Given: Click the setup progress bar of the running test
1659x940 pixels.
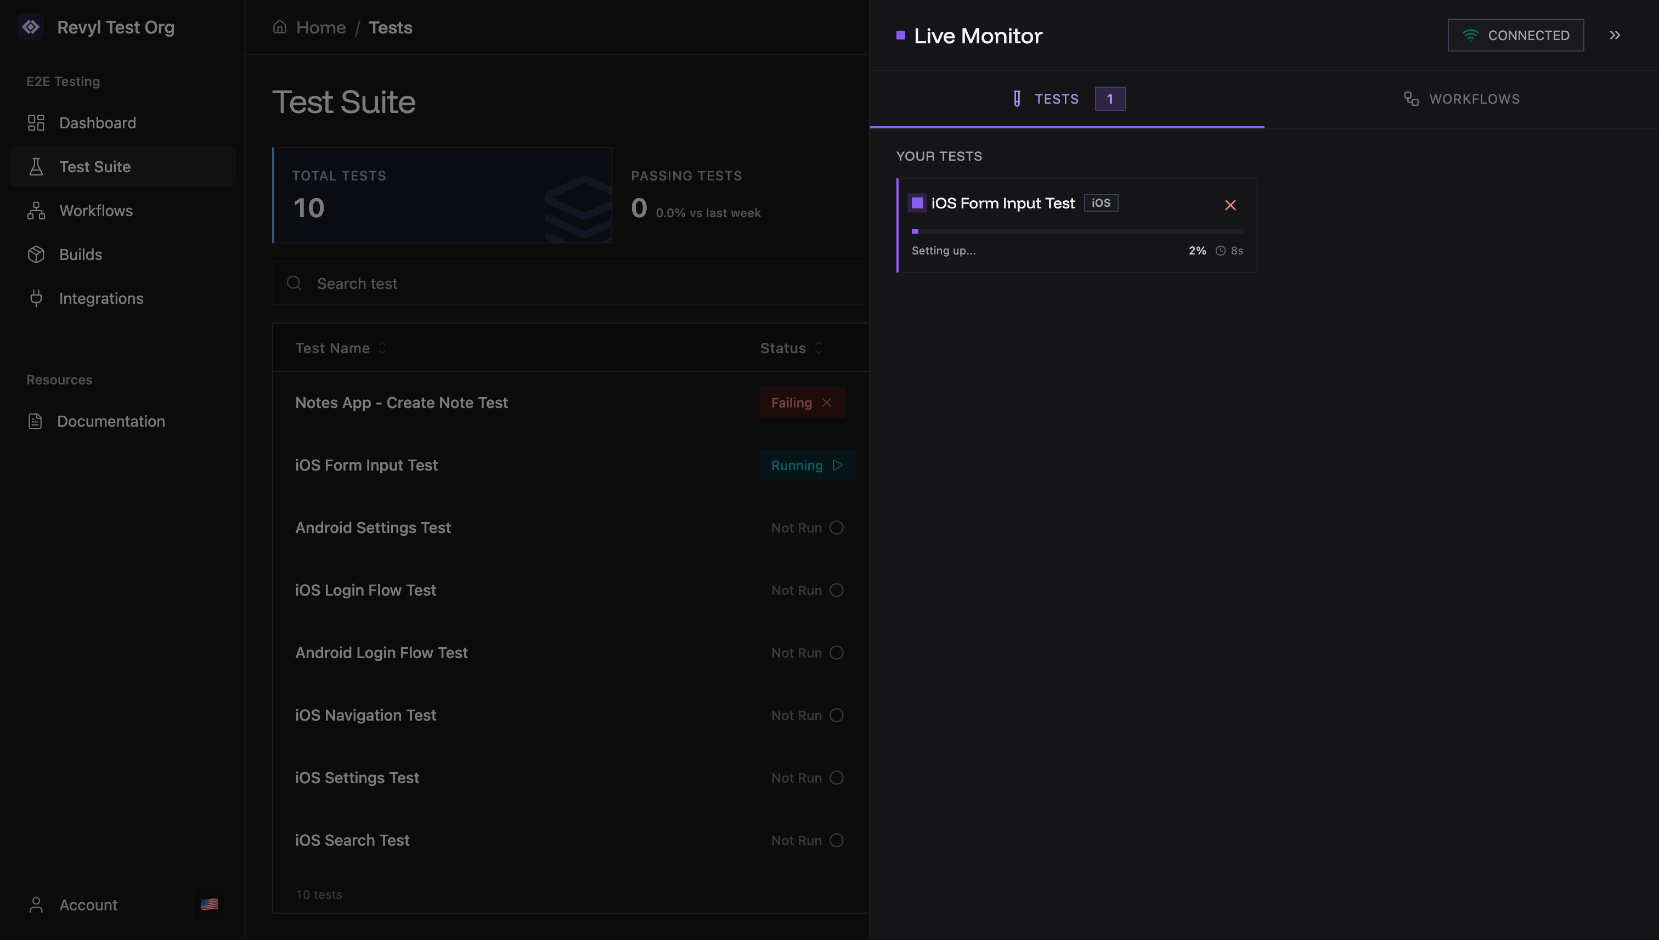Looking at the screenshot, I should (1077, 231).
